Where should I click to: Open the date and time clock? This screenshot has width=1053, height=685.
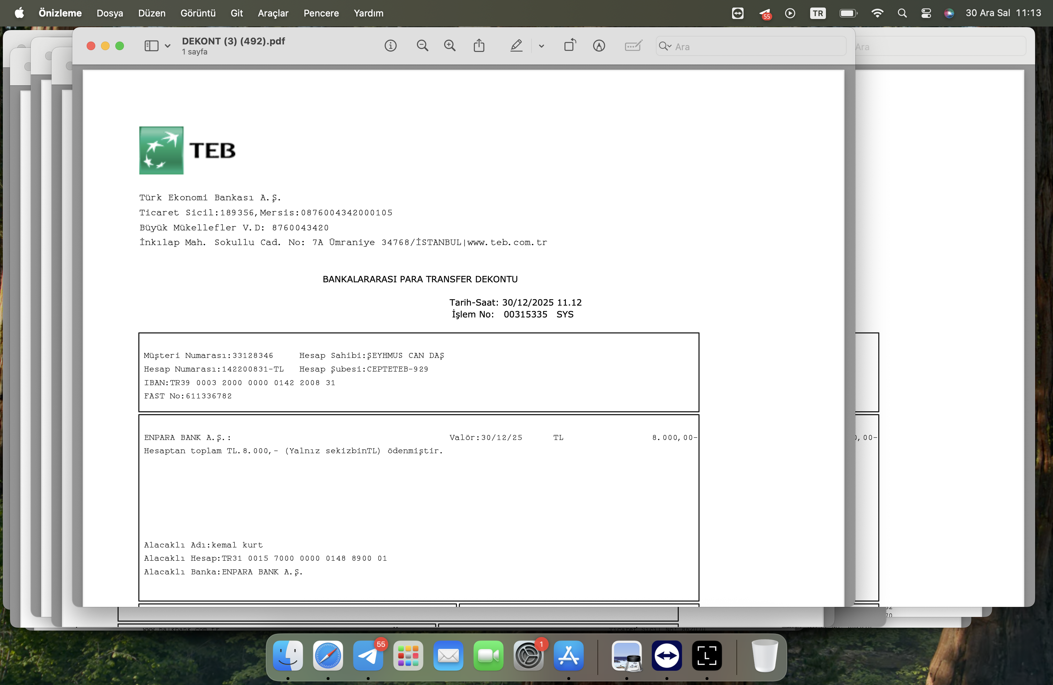[1004, 13]
